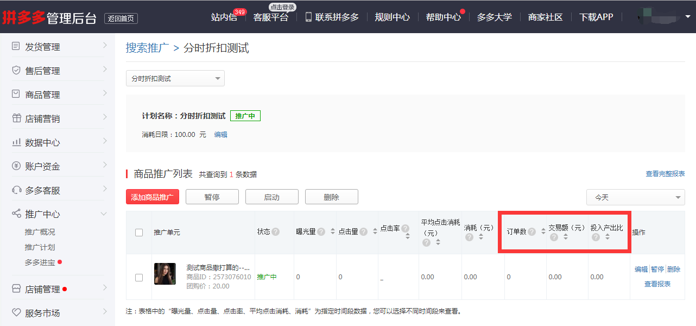The height and width of the screenshot is (326, 696).
Task: Click the 暂停 button above the table
Action: (212, 197)
